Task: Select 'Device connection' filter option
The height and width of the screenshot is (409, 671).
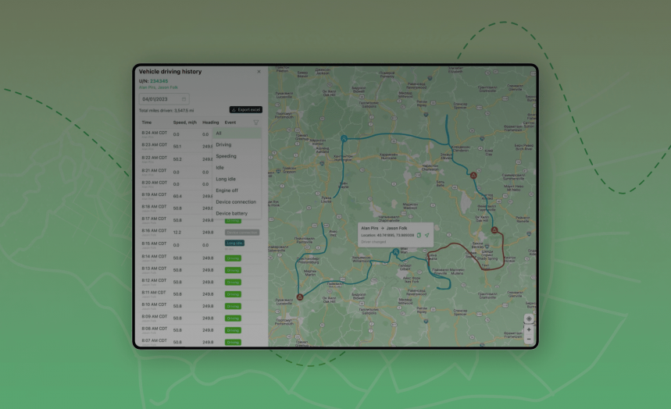Action: coord(235,201)
